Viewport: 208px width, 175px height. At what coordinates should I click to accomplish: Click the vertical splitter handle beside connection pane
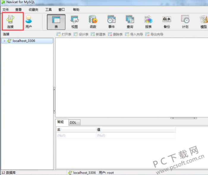pyautogui.click(x=54, y=100)
